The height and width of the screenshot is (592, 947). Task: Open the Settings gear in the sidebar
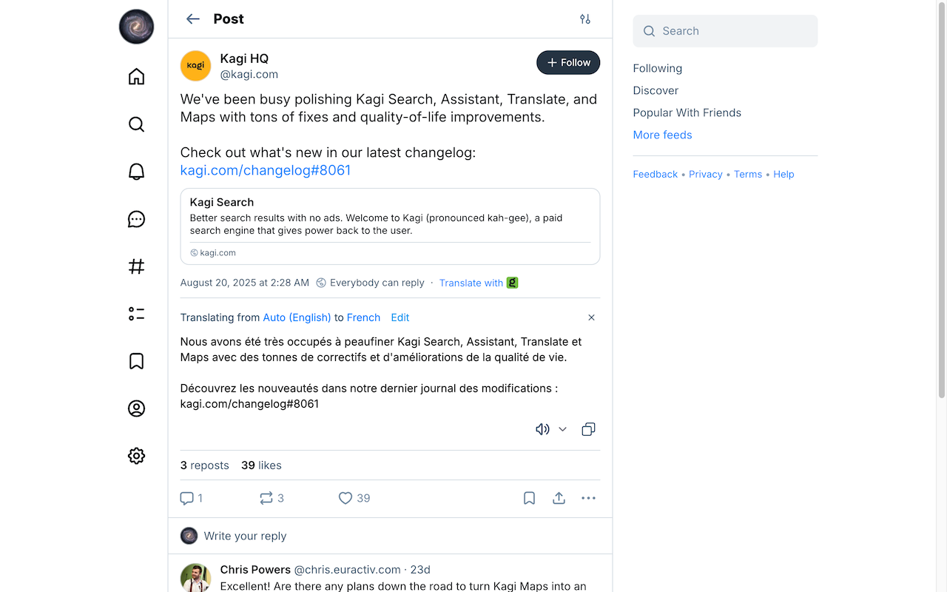click(x=136, y=456)
